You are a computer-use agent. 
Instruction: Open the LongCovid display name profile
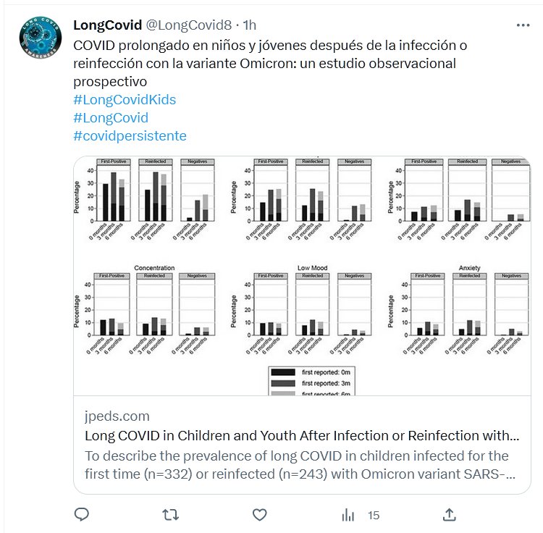coord(107,25)
